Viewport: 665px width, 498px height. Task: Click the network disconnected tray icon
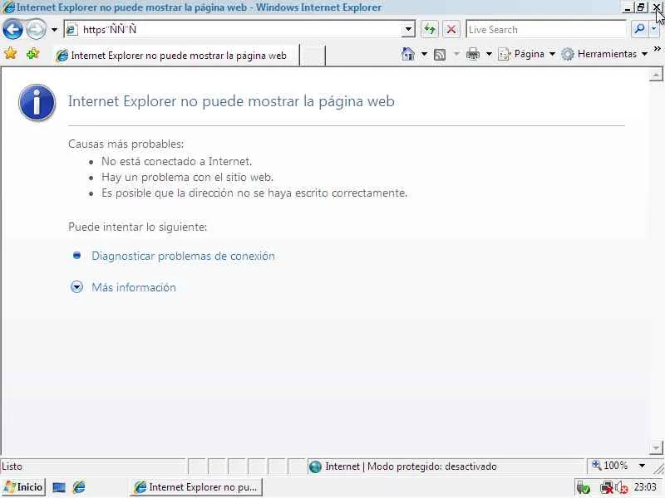pyautogui.click(x=607, y=488)
